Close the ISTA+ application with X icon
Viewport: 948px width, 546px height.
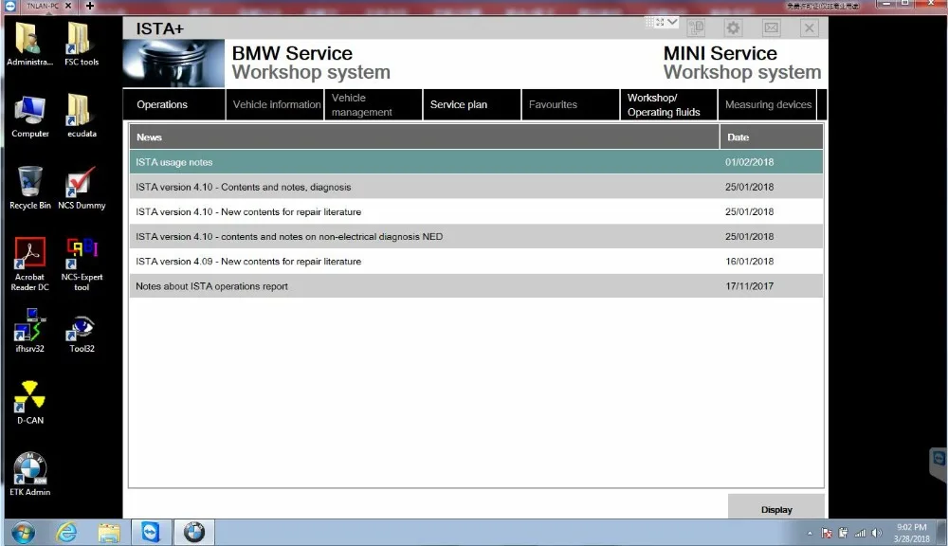pyautogui.click(x=809, y=27)
